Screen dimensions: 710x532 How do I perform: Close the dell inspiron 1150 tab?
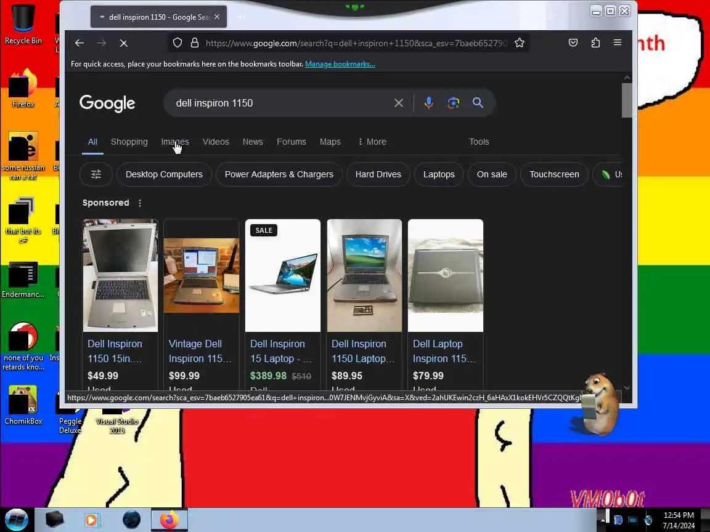coord(217,17)
